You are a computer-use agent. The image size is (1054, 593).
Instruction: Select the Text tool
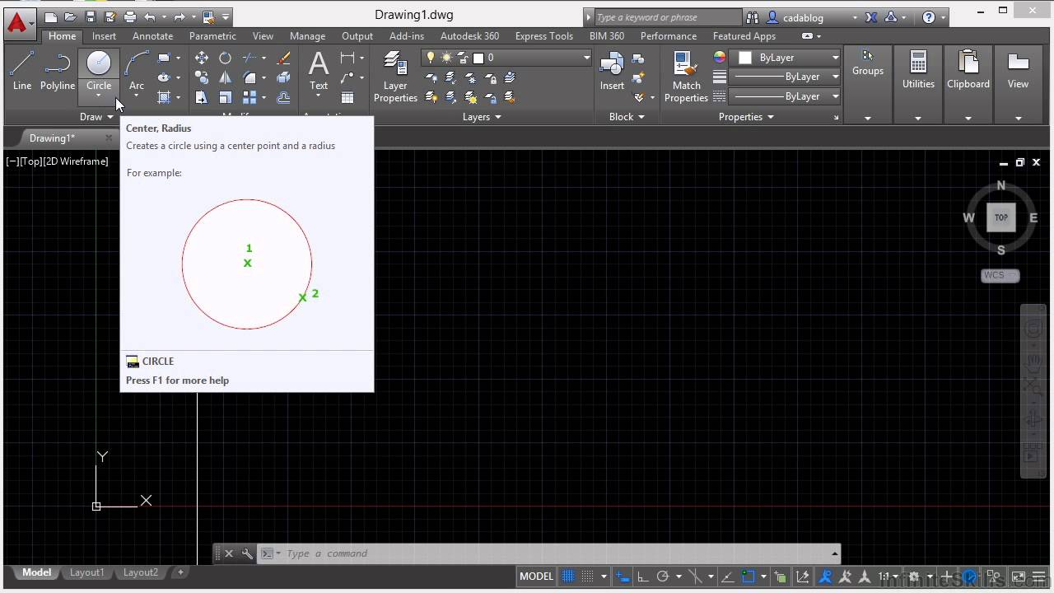[319, 70]
